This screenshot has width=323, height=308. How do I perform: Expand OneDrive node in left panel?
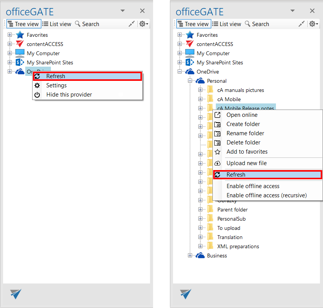point(10,71)
